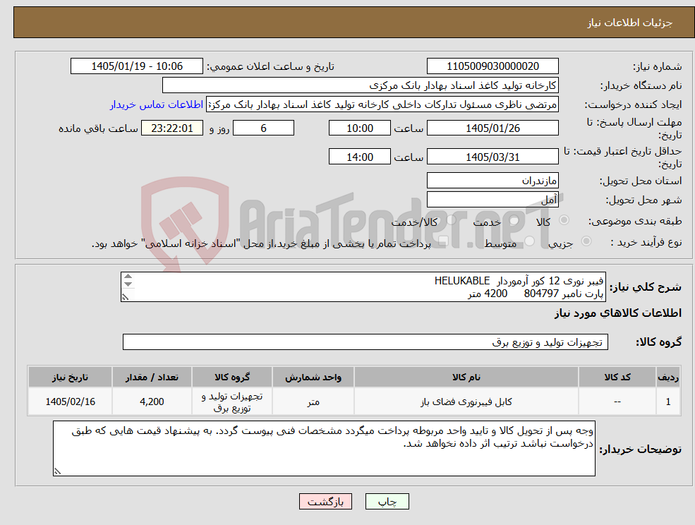Select the کالا/خدمت radio button
Image resolution: width=695 pixels, height=525 pixels.
451,220
